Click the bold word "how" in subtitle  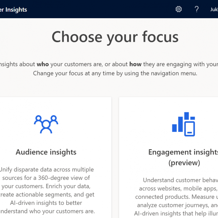click(136, 64)
